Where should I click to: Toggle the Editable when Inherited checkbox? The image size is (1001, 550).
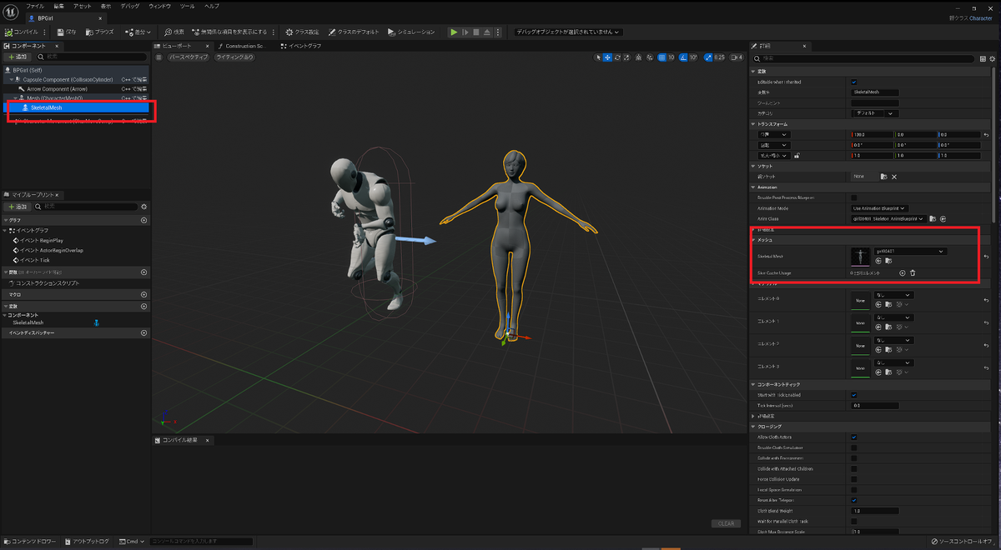[x=853, y=82]
